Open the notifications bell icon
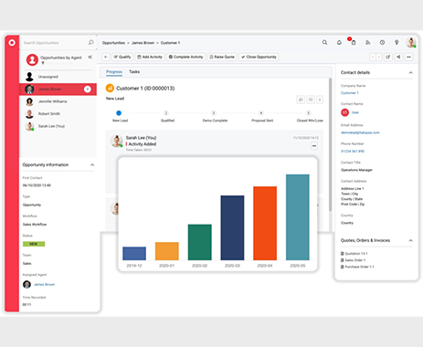 point(339,43)
